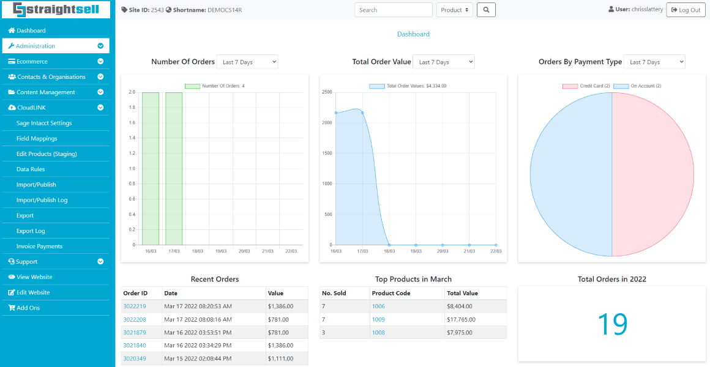This screenshot has height=367, width=710.
Task: Click the Contacts & Organisations people icon
Action: pos(12,77)
